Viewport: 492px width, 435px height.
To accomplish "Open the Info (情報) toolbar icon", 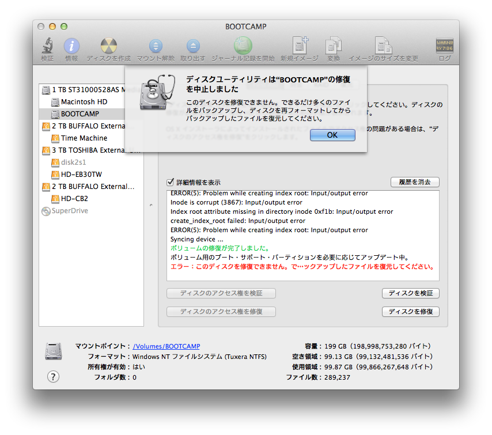I will click(x=71, y=46).
